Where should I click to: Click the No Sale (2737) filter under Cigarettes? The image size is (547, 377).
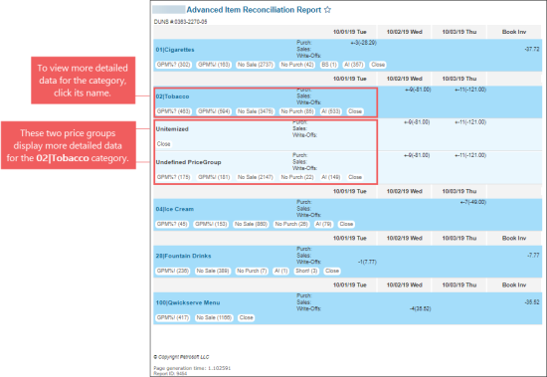point(256,65)
